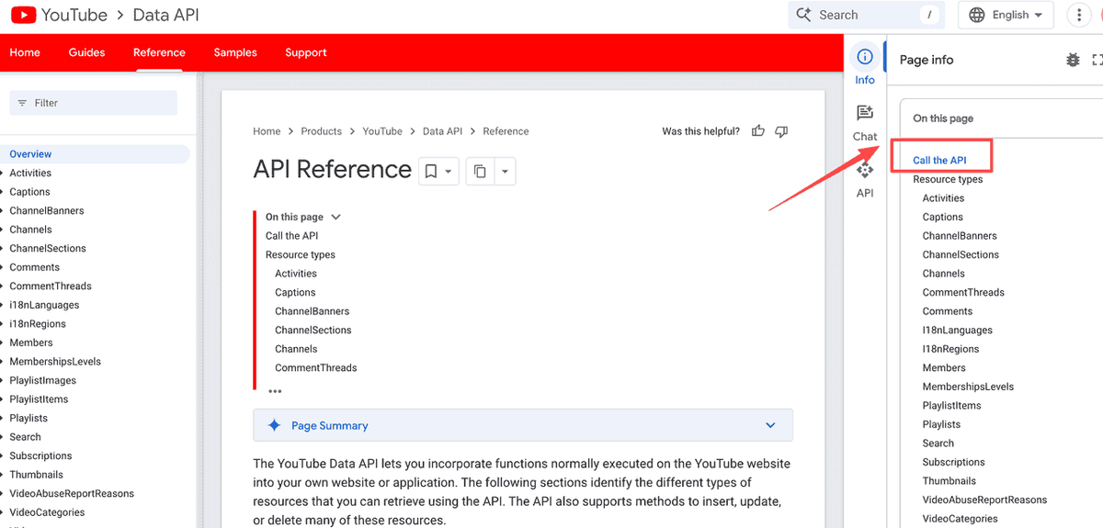Click Search in Page info panel

pos(938,443)
